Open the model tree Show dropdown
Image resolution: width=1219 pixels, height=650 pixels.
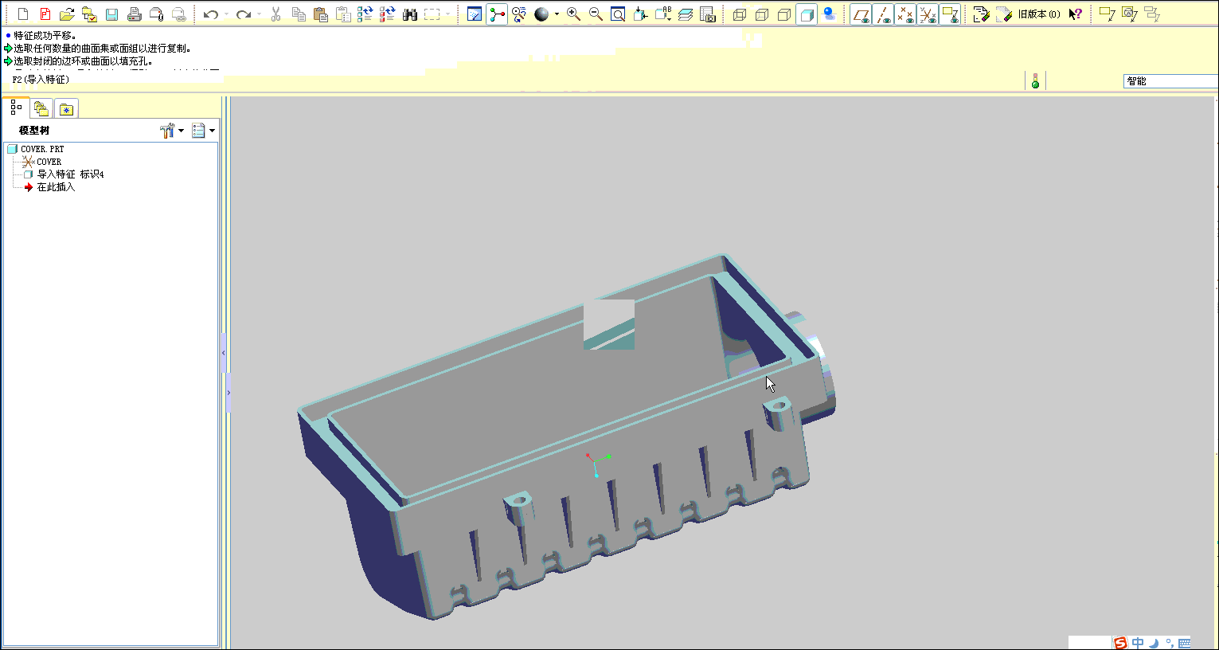pos(203,131)
